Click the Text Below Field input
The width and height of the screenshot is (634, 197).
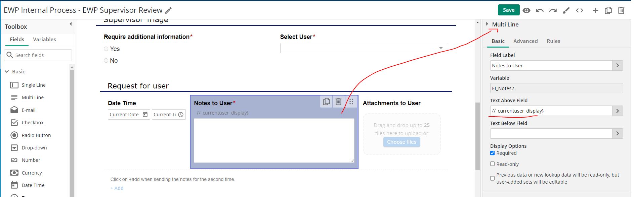(x=551, y=134)
